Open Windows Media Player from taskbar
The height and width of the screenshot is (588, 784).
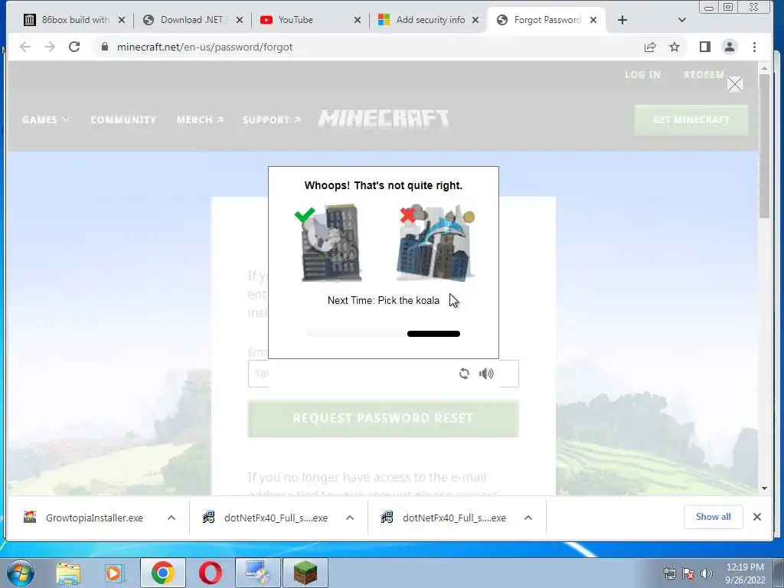tap(115, 573)
